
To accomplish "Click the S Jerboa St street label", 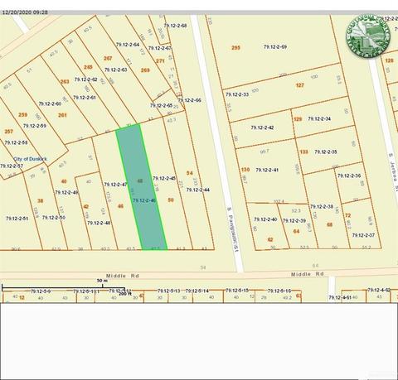I will click(393, 173).
